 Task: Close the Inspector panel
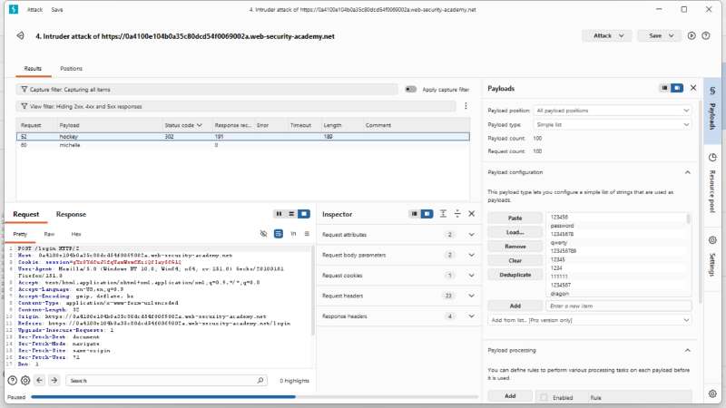(x=471, y=214)
